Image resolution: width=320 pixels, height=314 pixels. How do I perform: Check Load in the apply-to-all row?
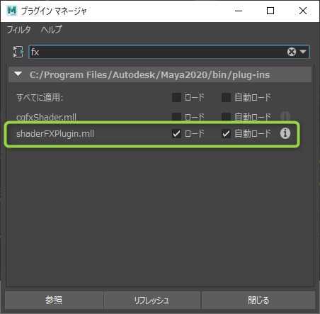tap(176, 97)
